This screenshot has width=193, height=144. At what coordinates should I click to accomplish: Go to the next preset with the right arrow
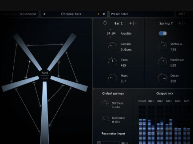(104, 14)
